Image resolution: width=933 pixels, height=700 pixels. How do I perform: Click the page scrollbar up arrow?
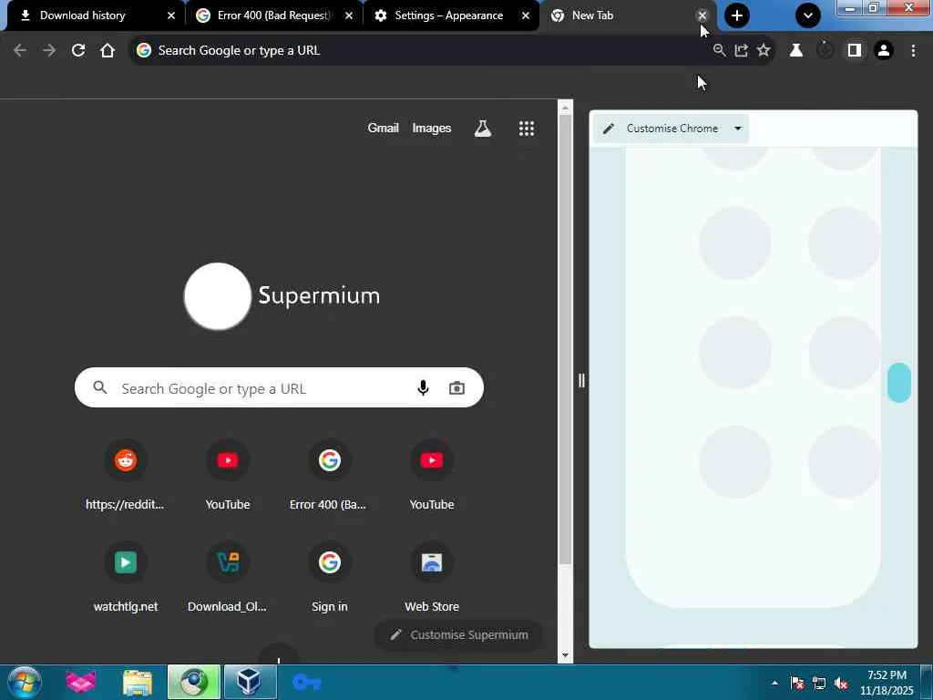[x=565, y=108]
